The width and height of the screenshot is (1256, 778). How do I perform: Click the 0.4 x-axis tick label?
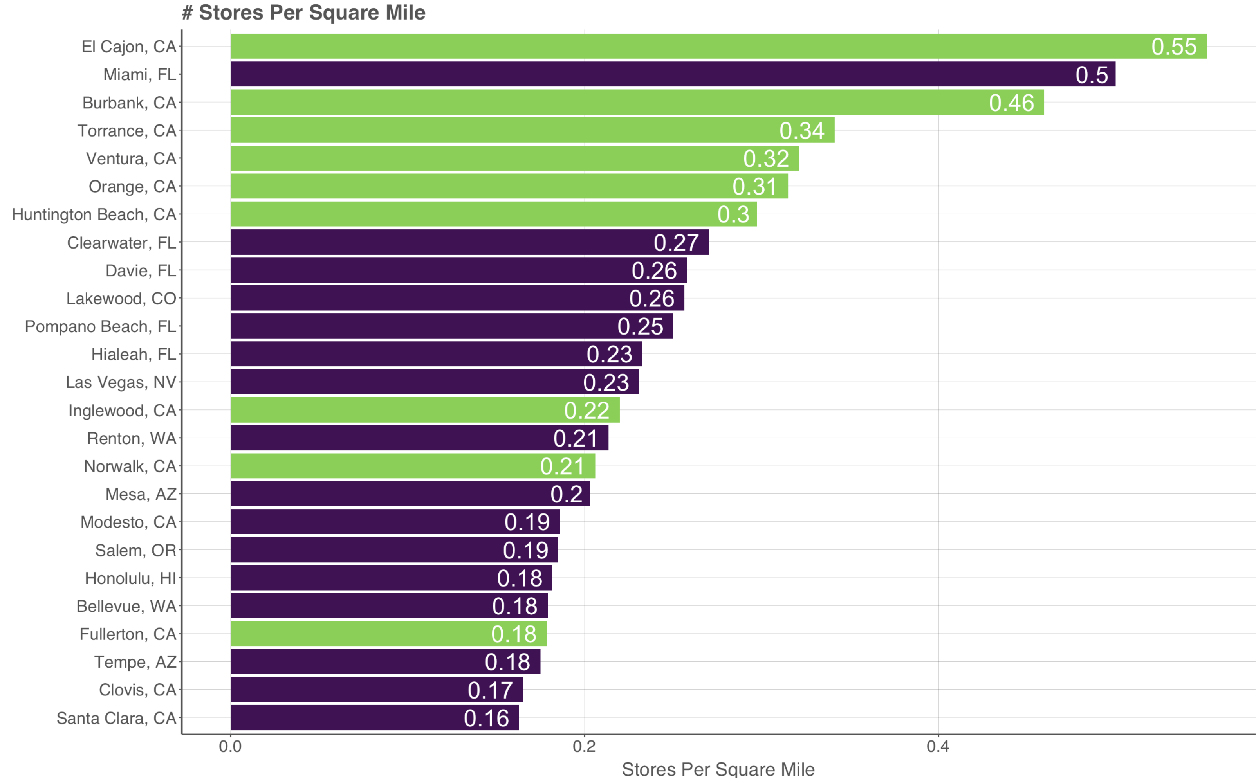coord(938,747)
